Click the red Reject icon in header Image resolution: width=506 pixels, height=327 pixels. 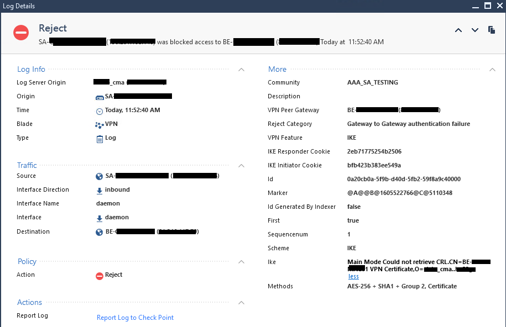coord(21,33)
